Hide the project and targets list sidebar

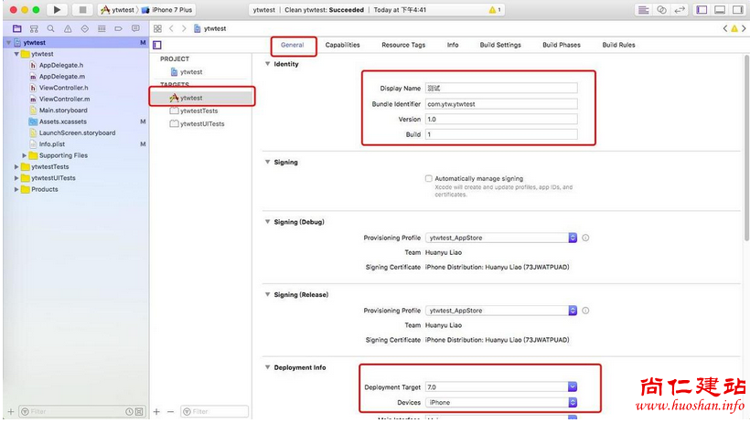click(x=157, y=45)
